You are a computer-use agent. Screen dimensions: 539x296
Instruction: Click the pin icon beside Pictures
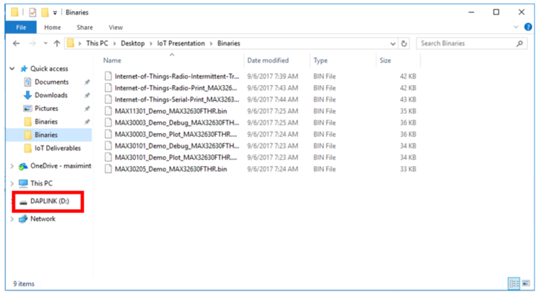pos(87,108)
